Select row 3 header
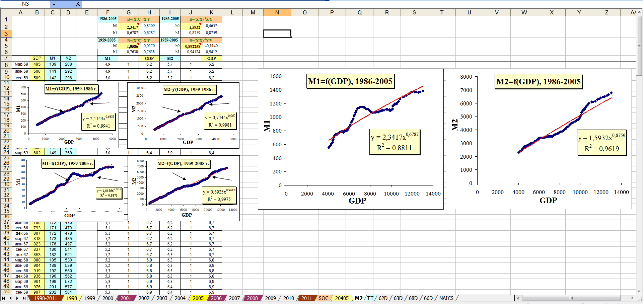Viewport: 643px width, 304px height. pyautogui.click(x=6, y=34)
